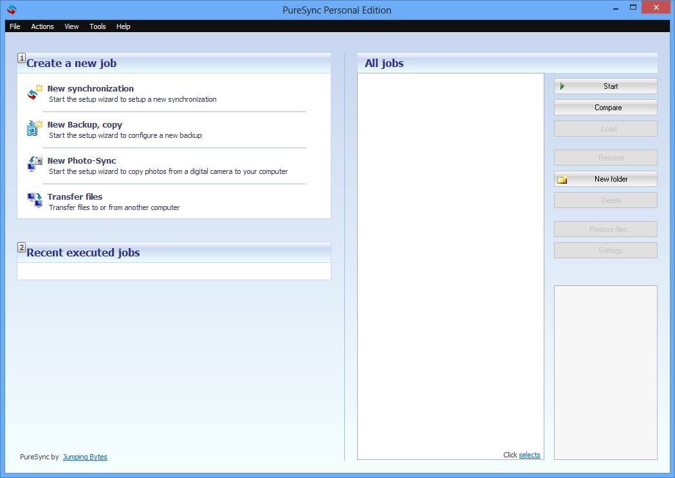Viewport: 675px width, 478px height.
Task: Open the File menu
Action: coord(15,26)
